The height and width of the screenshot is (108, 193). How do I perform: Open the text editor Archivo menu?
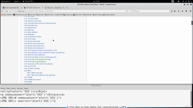click(x=3, y=88)
